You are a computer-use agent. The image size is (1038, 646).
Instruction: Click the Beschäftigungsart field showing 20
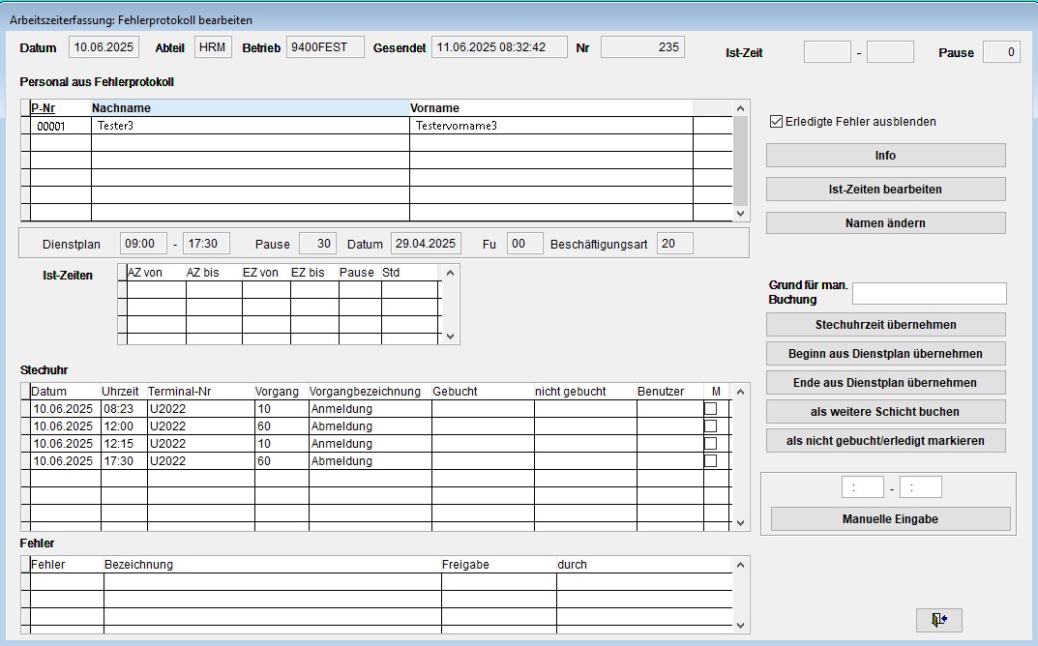675,244
